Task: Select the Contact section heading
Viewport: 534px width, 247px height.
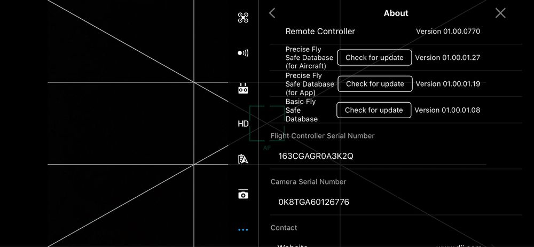Action: pyautogui.click(x=284, y=228)
